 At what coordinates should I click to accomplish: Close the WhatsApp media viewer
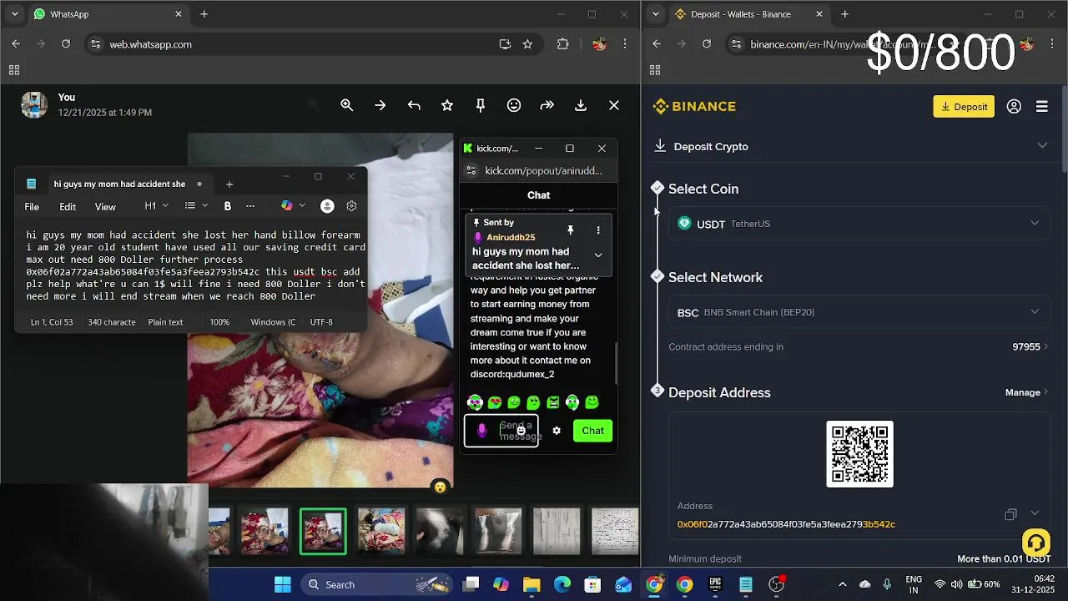click(x=614, y=105)
